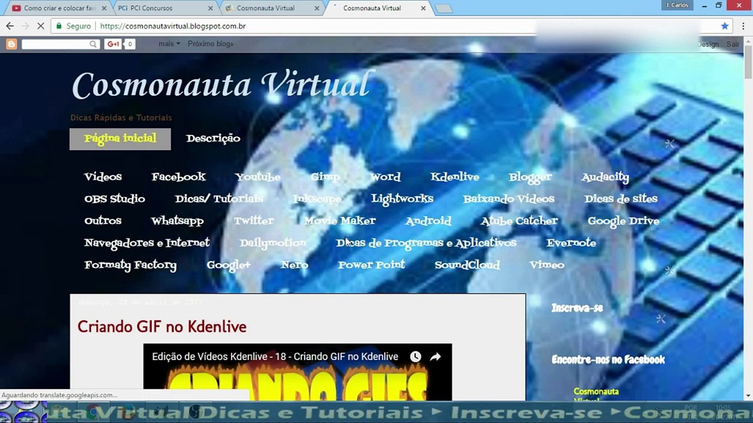Open the Android label link

pyautogui.click(x=428, y=221)
